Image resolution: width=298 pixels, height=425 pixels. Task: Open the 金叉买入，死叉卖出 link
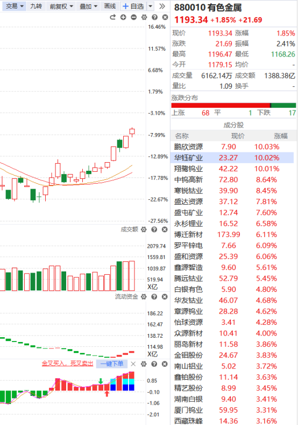tap(67, 364)
